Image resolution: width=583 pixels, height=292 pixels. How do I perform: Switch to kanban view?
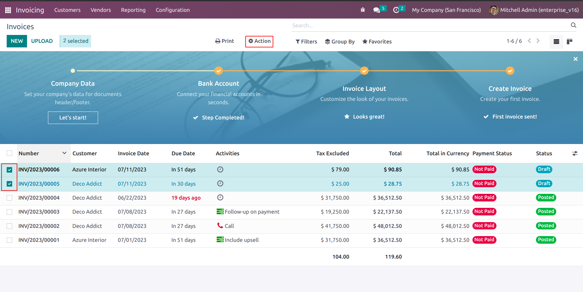(570, 42)
